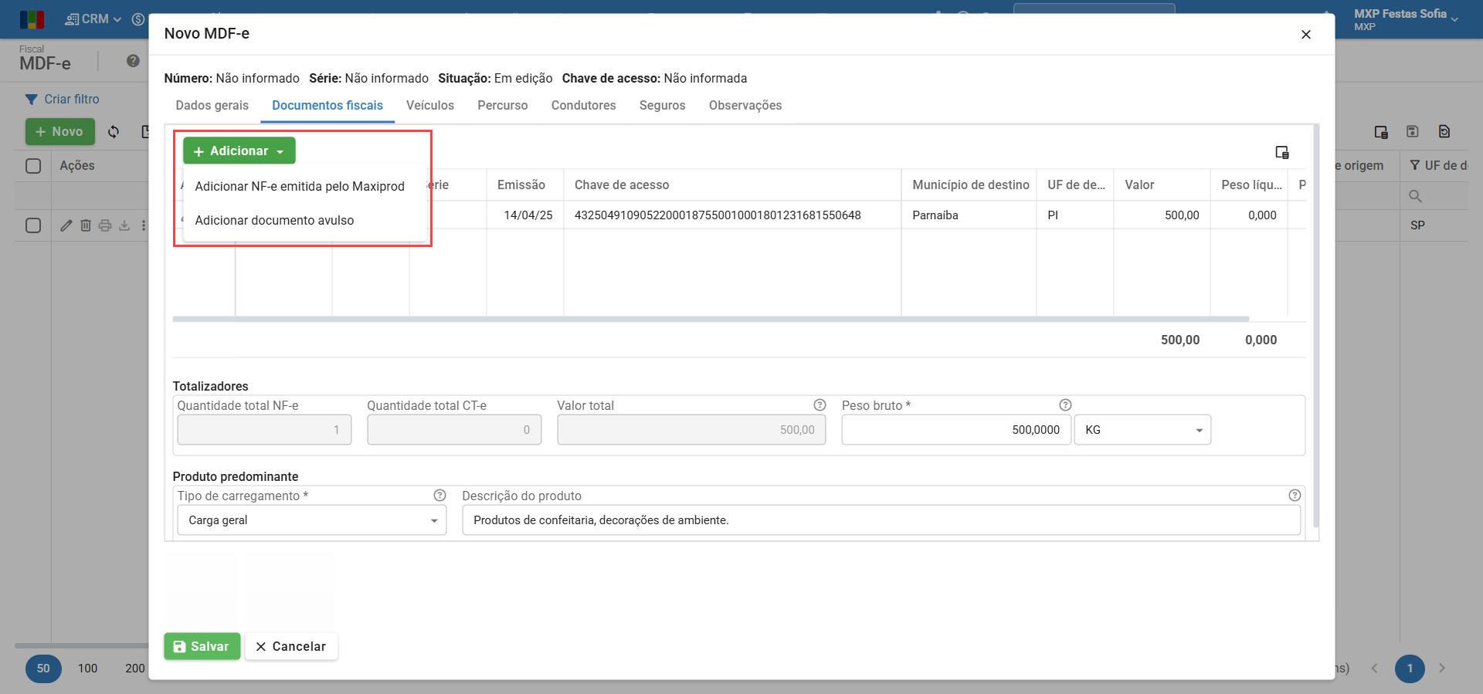Expand the CRM menu in the top bar

click(x=93, y=19)
